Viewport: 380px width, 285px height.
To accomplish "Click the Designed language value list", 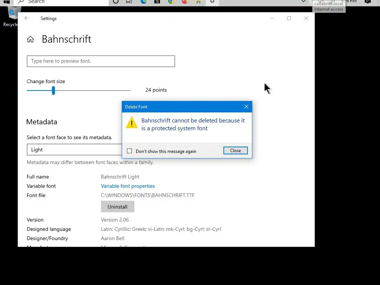I will pos(161,229).
